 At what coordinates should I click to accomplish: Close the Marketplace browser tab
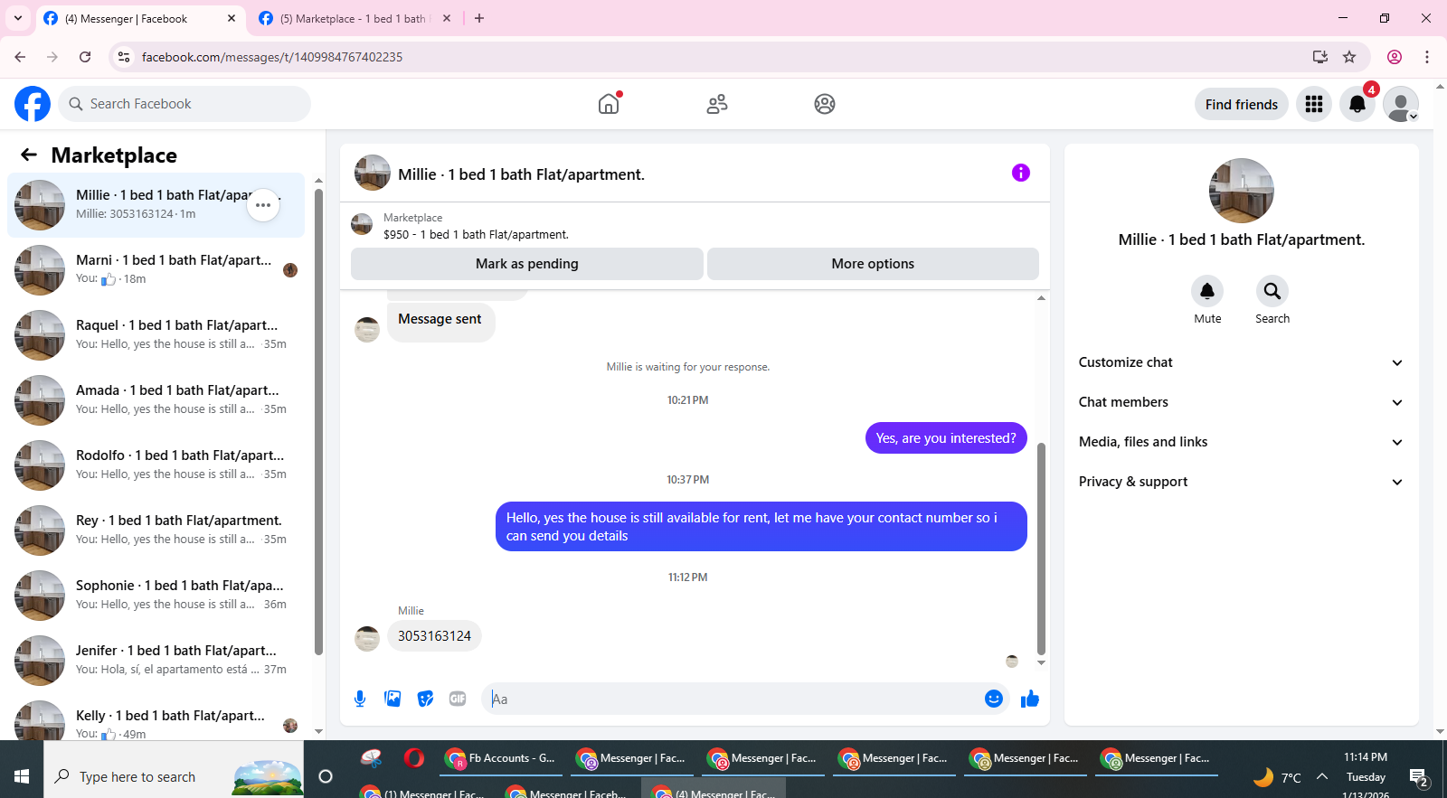447,18
